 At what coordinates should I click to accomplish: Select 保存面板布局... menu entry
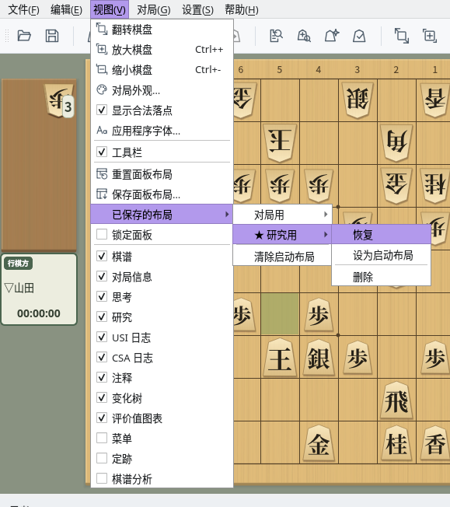(x=162, y=194)
